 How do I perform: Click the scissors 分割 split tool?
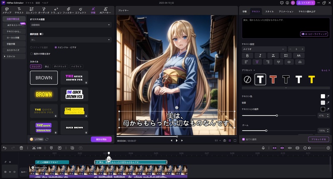[37, 148]
